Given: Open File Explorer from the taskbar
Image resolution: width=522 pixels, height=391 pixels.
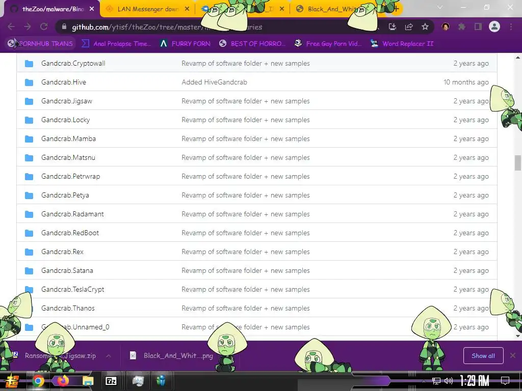Looking at the screenshot, I should tap(88, 381).
